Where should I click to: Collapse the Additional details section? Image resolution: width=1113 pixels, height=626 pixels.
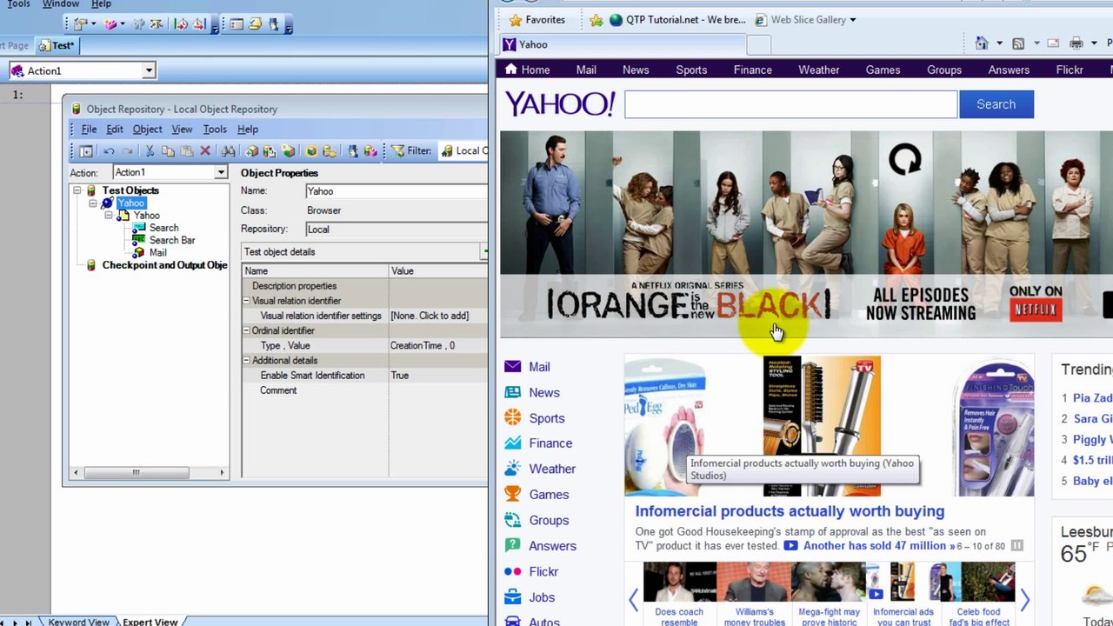pyautogui.click(x=246, y=360)
